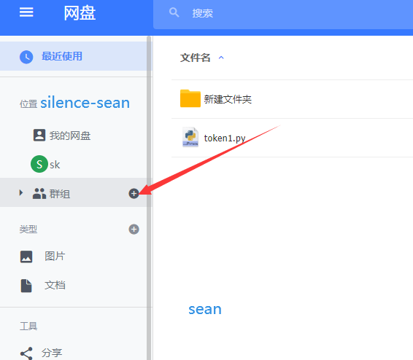This screenshot has width=413, height=360.
Task: Click the 文档 document icon
Action: [x=26, y=286]
